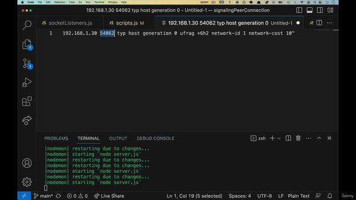The image size is (356, 200).
Task: Open the Selection menu
Action: coord(60,2)
